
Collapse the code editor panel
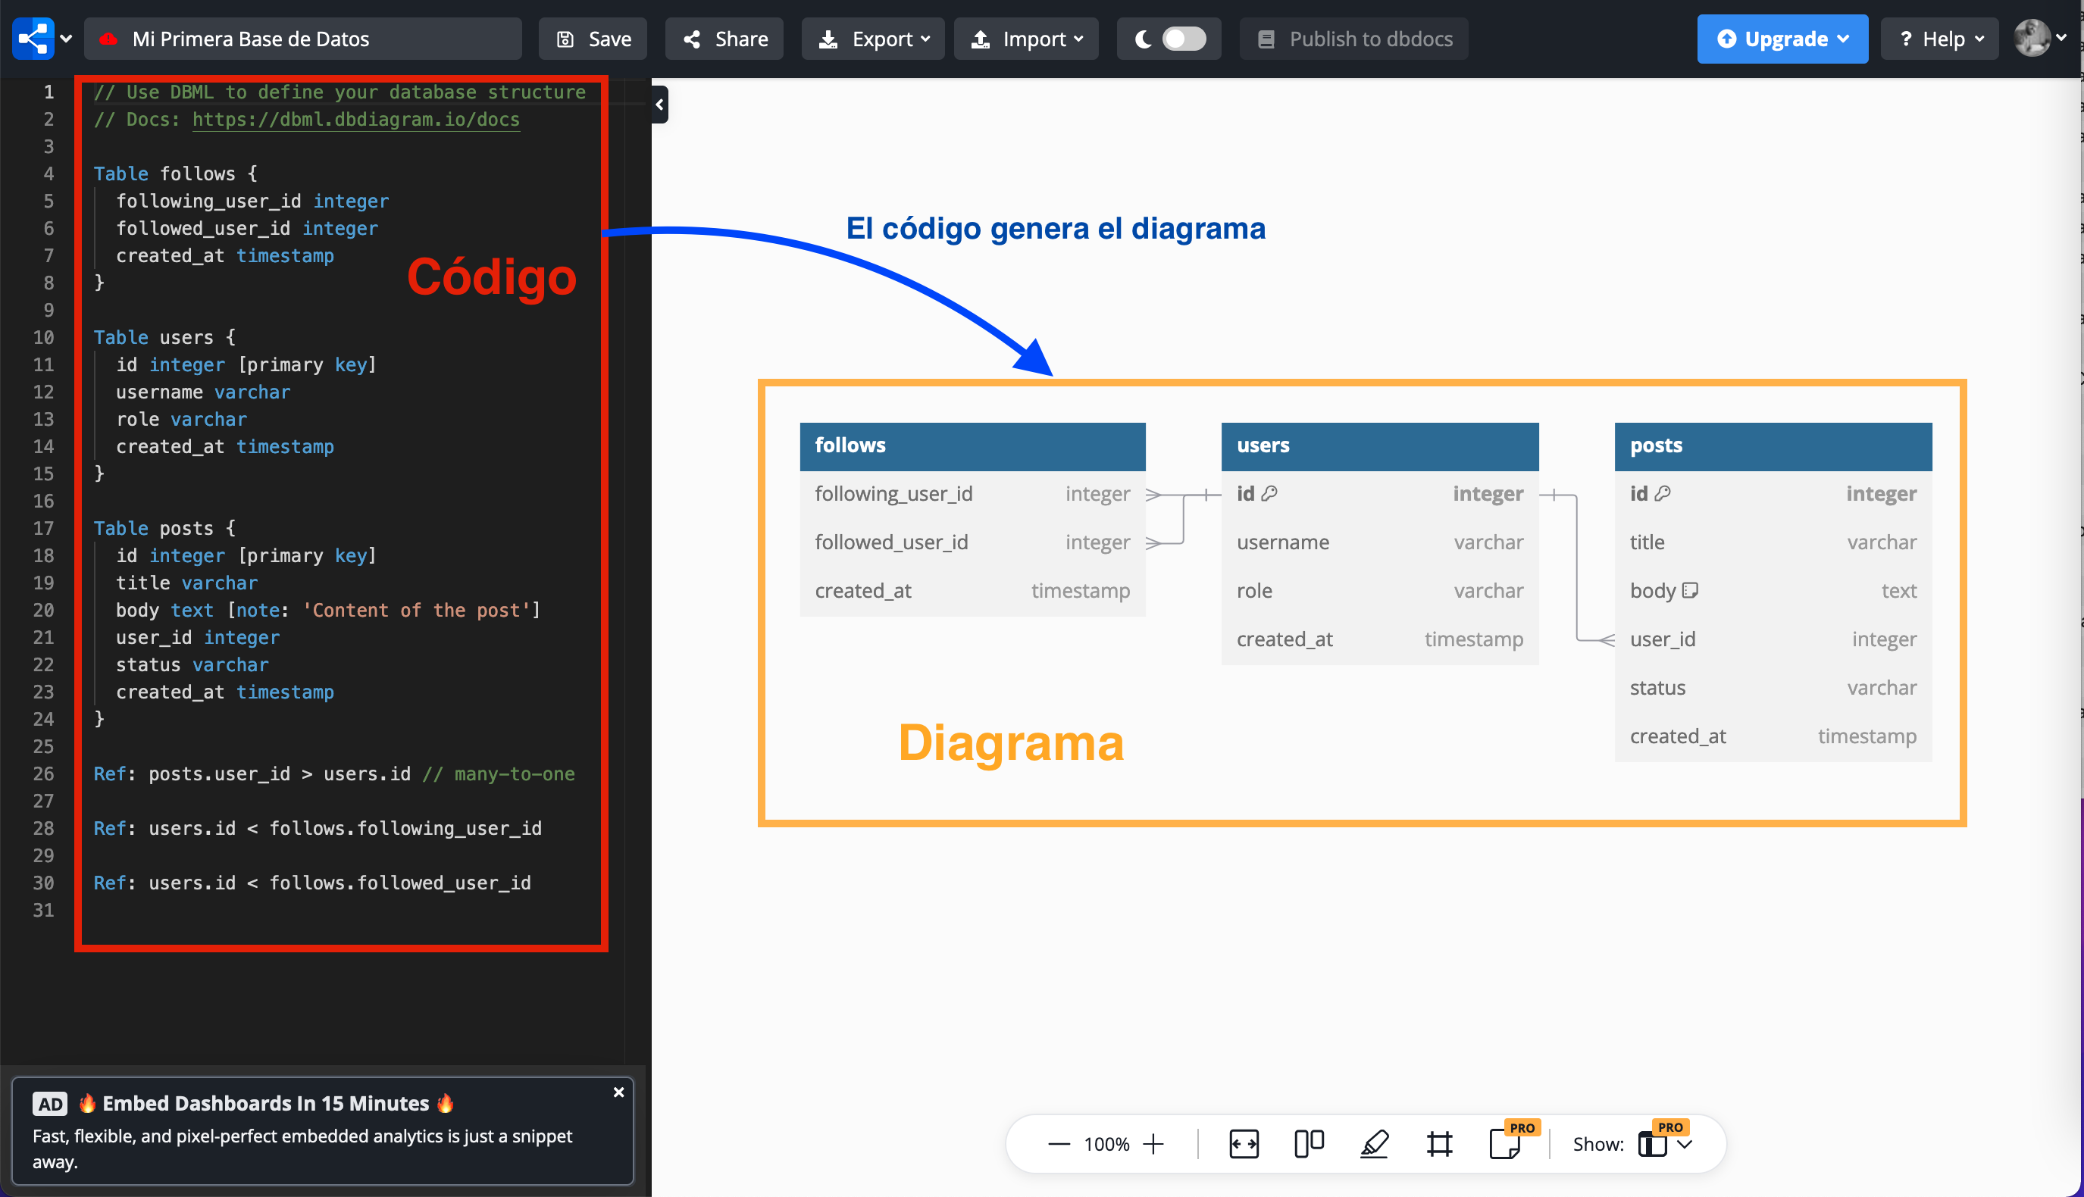pyautogui.click(x=659, y=105)
